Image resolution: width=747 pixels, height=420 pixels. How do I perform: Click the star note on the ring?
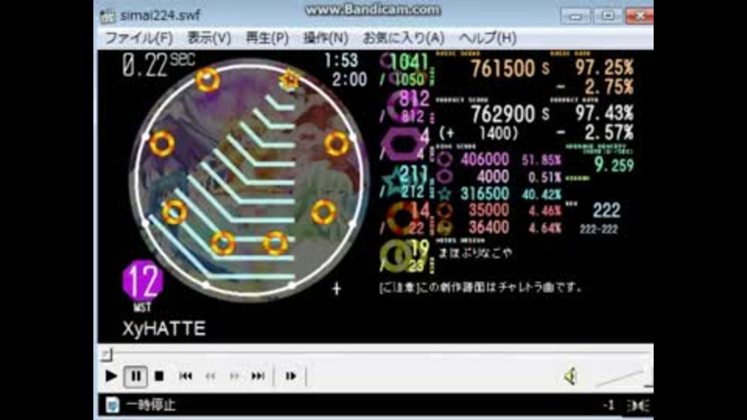point(289,80)
